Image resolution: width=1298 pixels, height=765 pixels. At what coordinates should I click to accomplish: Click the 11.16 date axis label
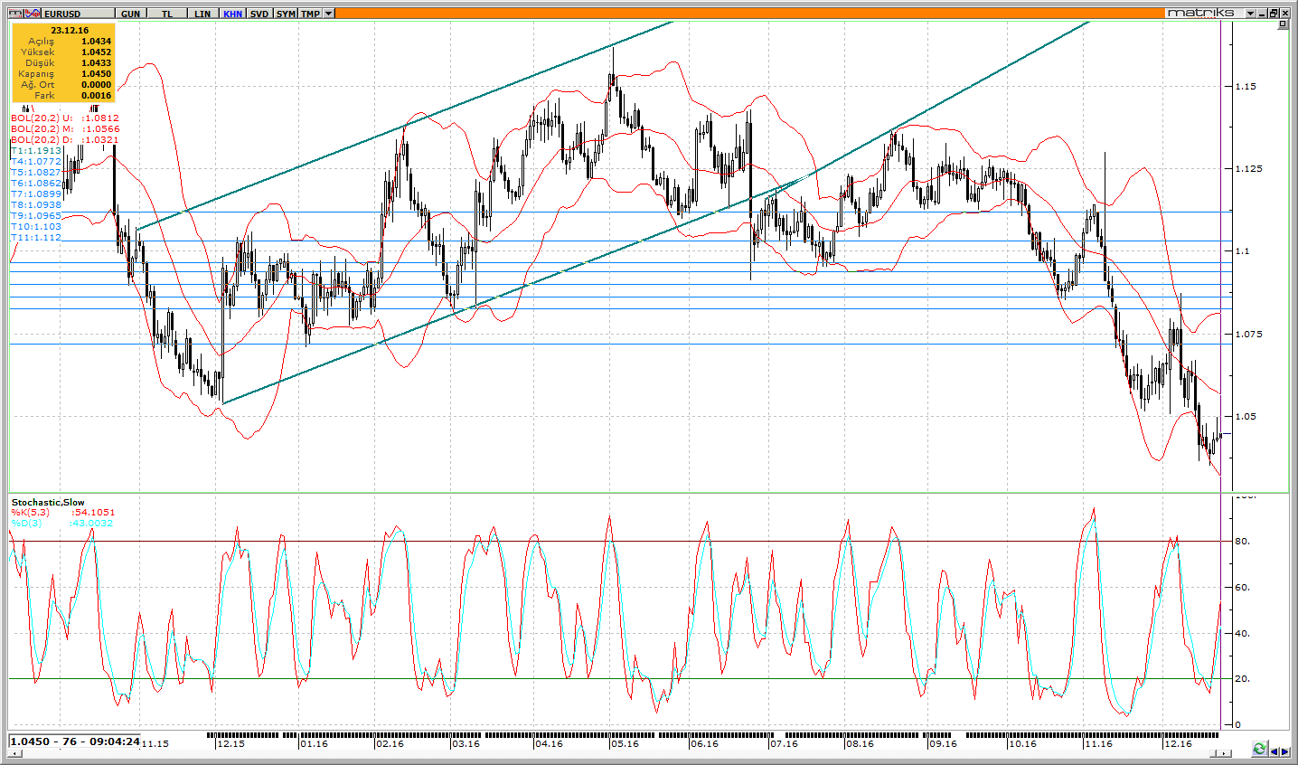point(1098,744)
